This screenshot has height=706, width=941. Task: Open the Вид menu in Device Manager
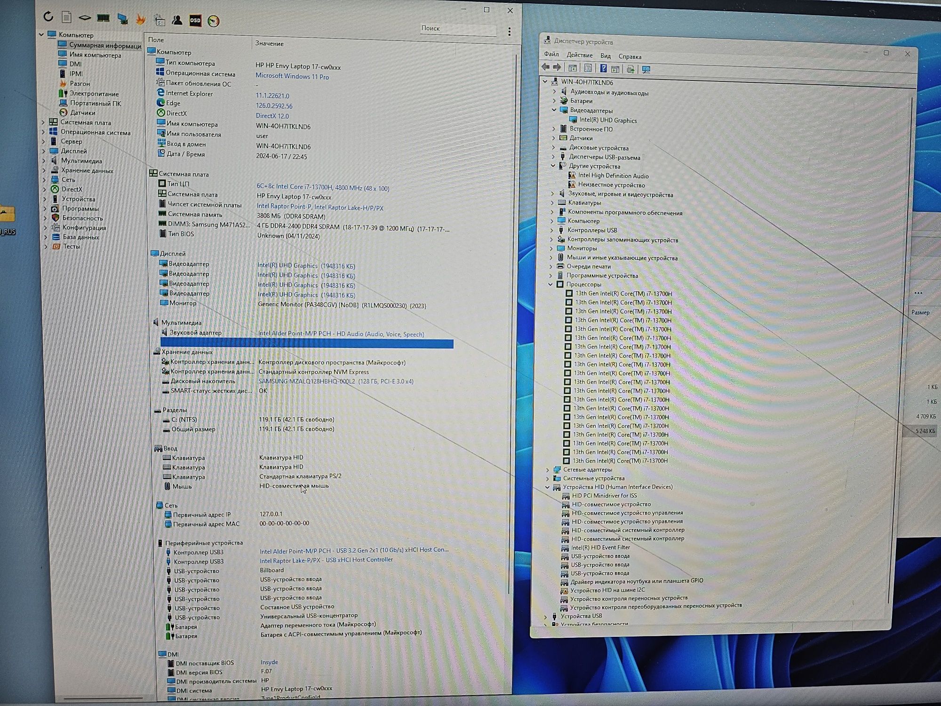[x=606, y=56]
